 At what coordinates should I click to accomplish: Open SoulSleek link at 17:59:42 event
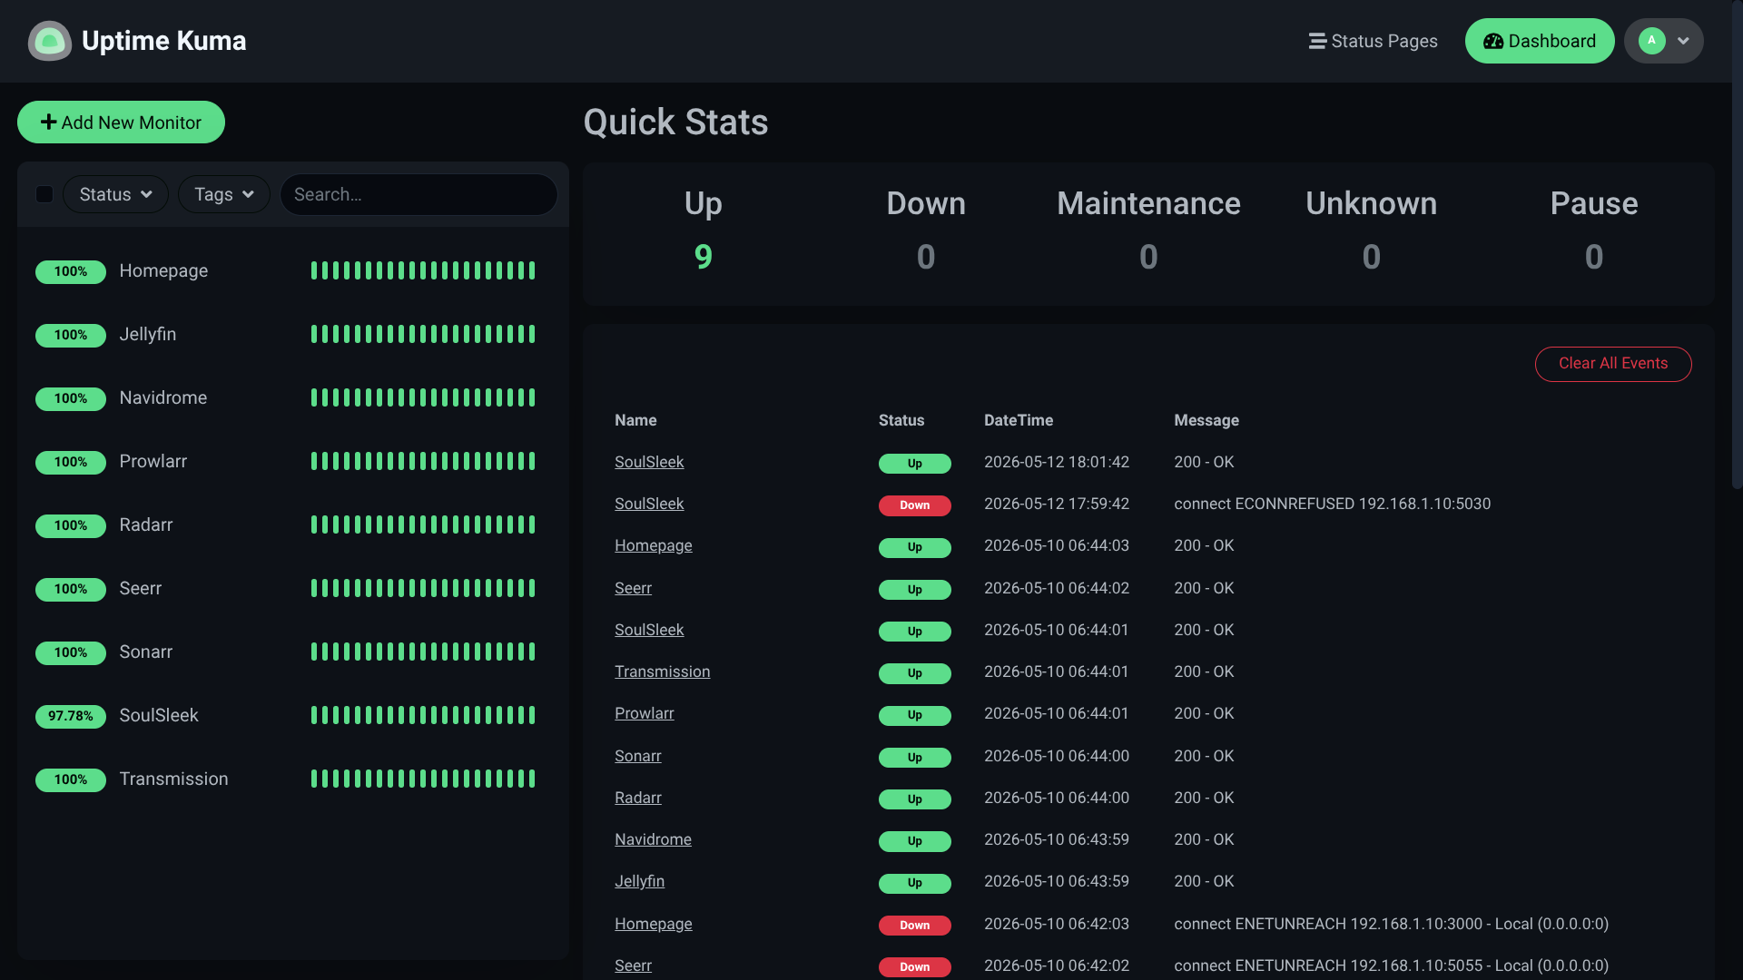tap(649, 504)
